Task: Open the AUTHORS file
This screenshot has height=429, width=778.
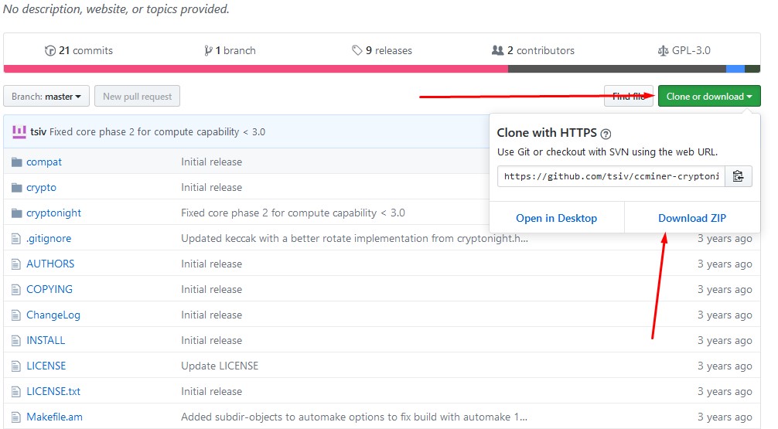Action: click(50, 264)
